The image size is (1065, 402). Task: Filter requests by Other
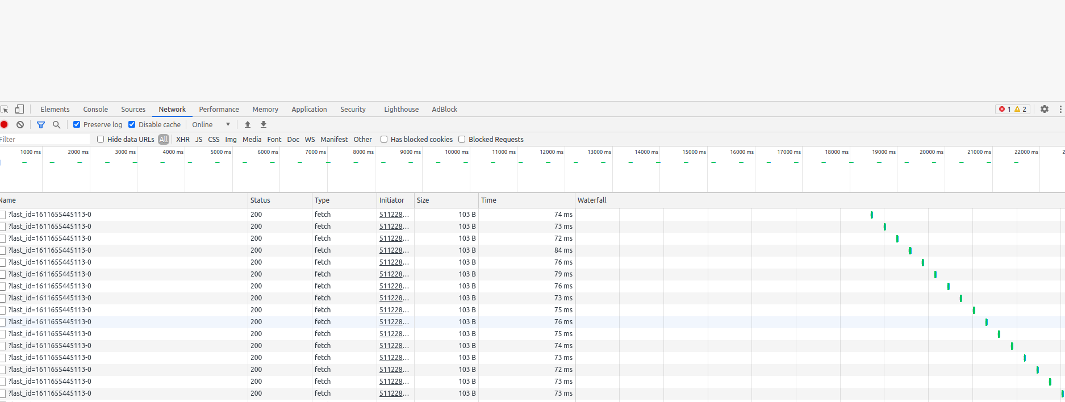click(x=362, y=139)
